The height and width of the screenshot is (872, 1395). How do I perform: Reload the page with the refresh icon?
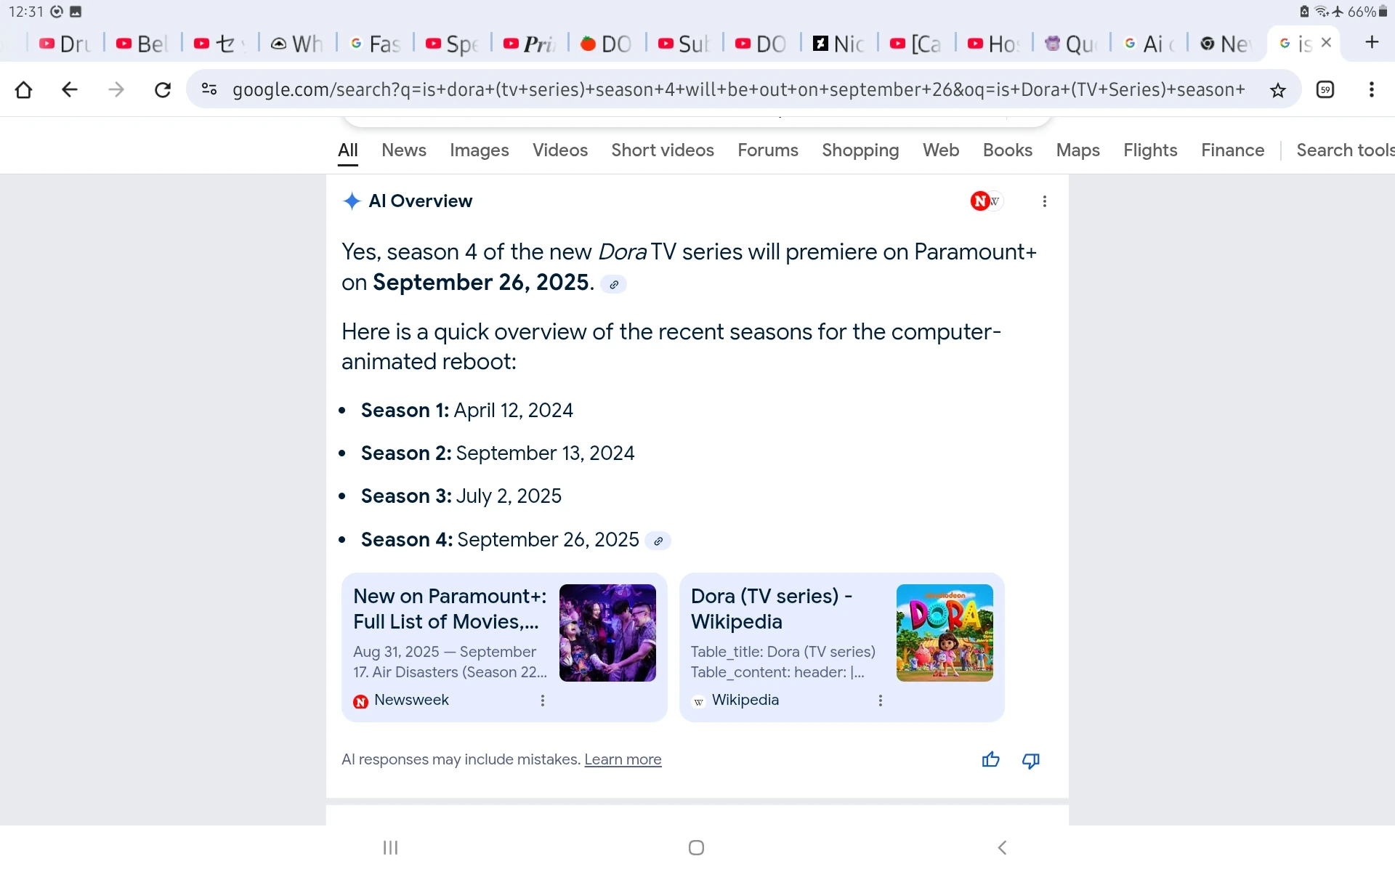[163, 89]
